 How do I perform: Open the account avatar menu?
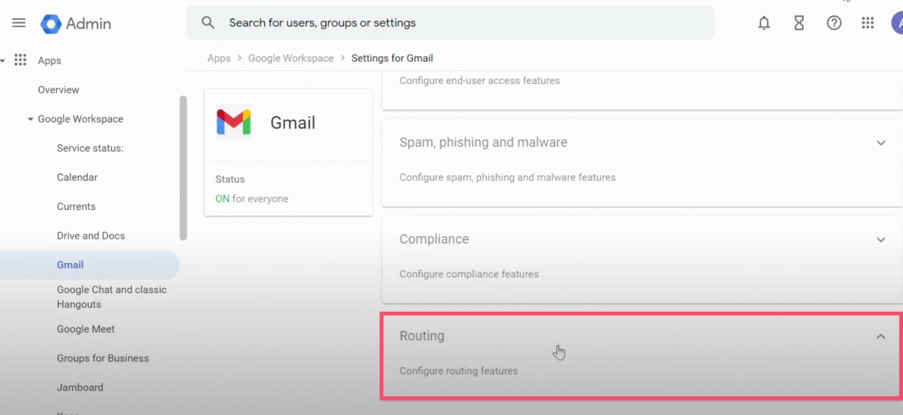point(897,23)
